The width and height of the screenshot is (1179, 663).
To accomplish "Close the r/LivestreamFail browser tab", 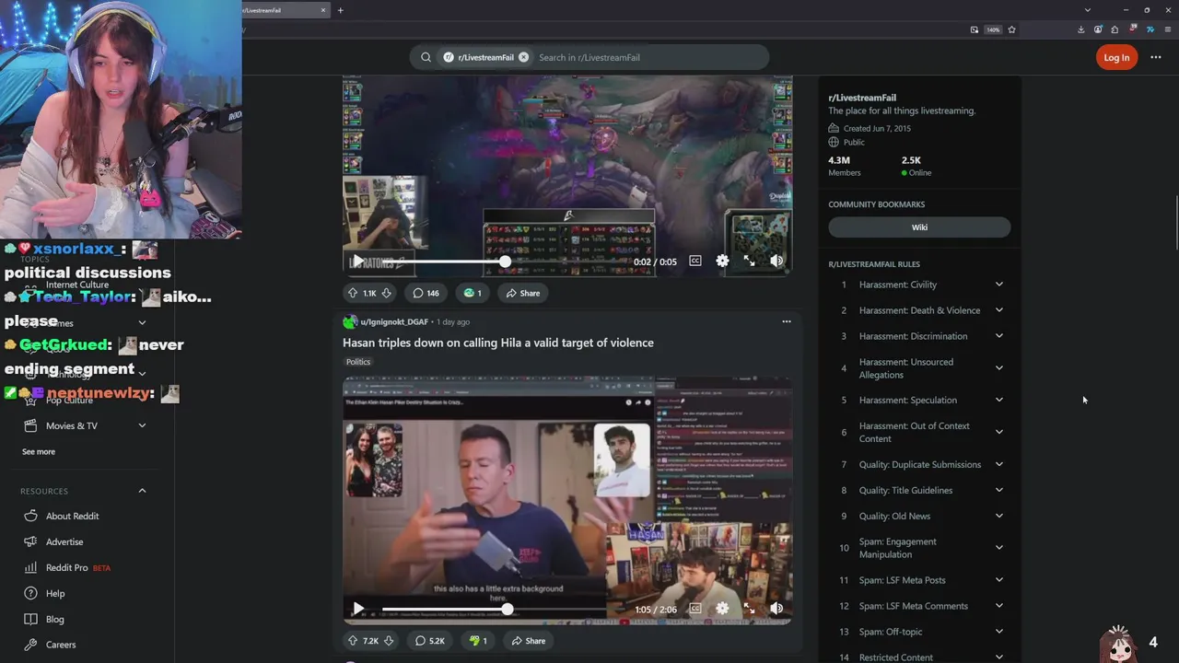I will pyautogui.click(x=323, y=10).
